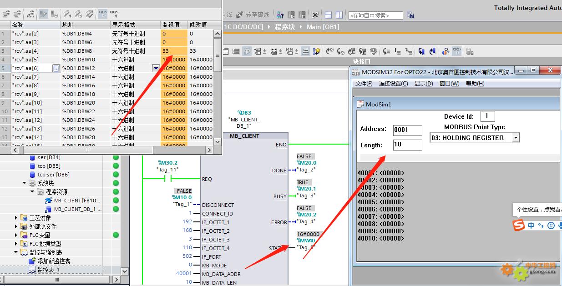Expand the 工艺对象 tree node

(x=16, y=218)
